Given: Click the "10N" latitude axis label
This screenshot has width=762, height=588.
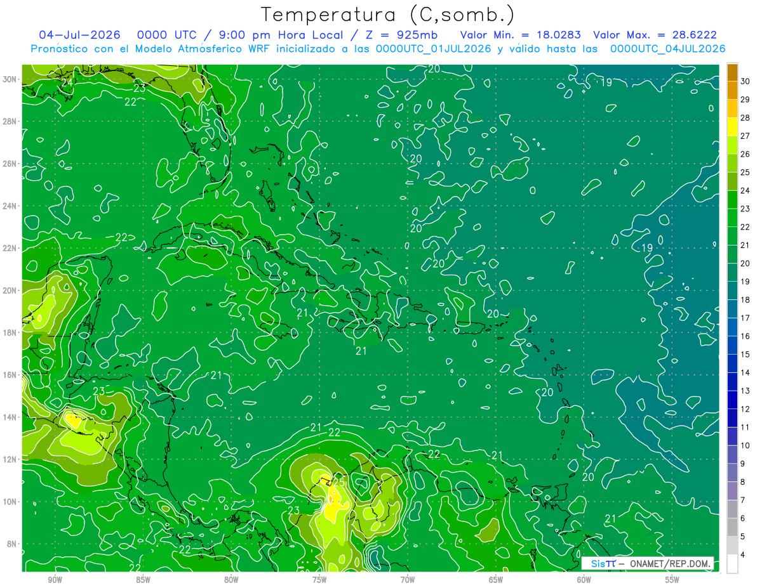Looking at the screenshot, I should 10,502.
